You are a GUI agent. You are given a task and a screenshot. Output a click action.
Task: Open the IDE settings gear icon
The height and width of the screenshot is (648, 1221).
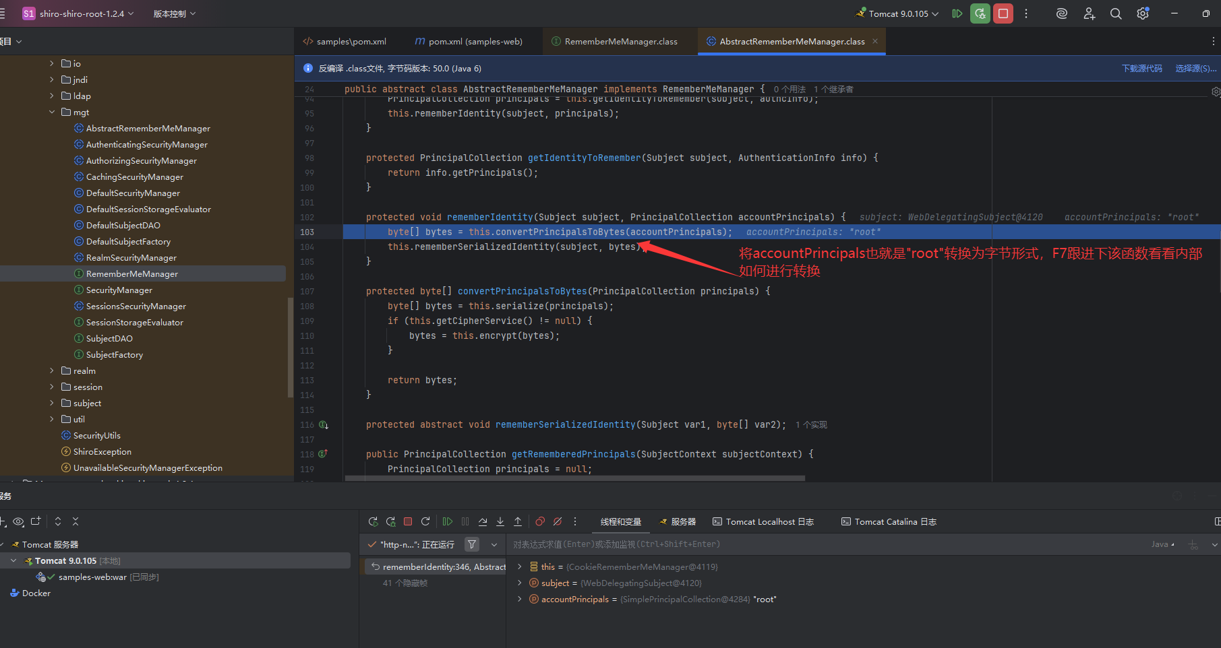pos(1143,13)
